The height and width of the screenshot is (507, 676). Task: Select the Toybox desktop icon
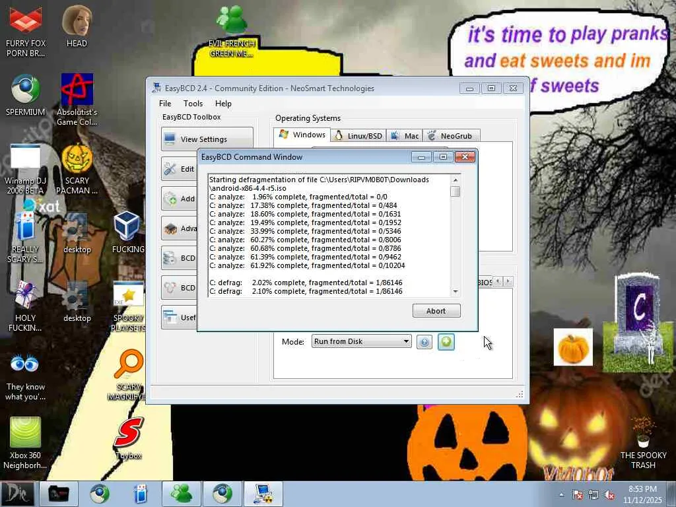click(129, 438)
